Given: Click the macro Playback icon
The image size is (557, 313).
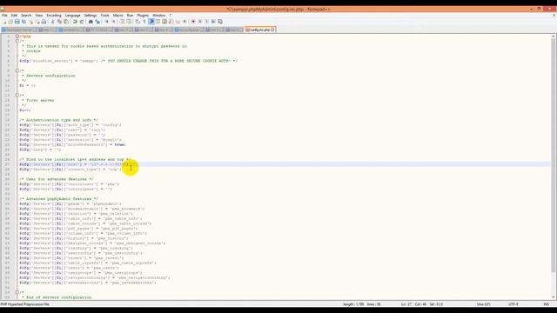Looking at the screenshot, I should [207, 22].
